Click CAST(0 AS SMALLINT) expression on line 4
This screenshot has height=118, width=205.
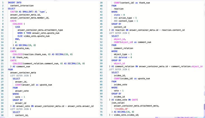point(22,12)
